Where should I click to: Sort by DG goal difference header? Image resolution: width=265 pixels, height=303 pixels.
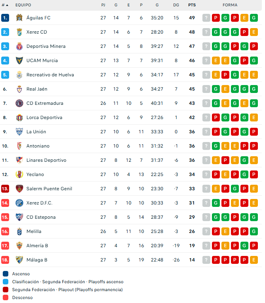coord(176,5)
